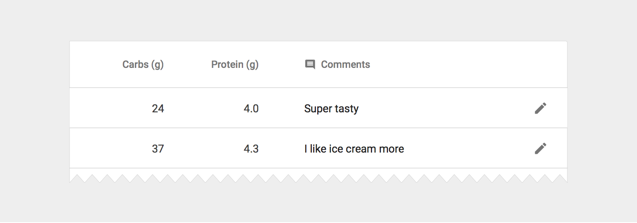Click empty header area left of Carbs (g)
Image resolution: width=637 pixels, height=223 pixels.
[x=94, y=65]
